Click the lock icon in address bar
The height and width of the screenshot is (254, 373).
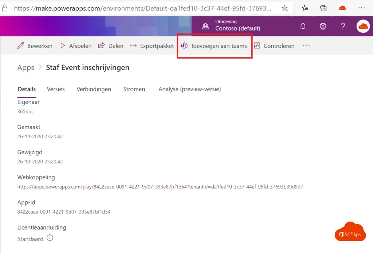pyautogui.click(x=5, y=8)
